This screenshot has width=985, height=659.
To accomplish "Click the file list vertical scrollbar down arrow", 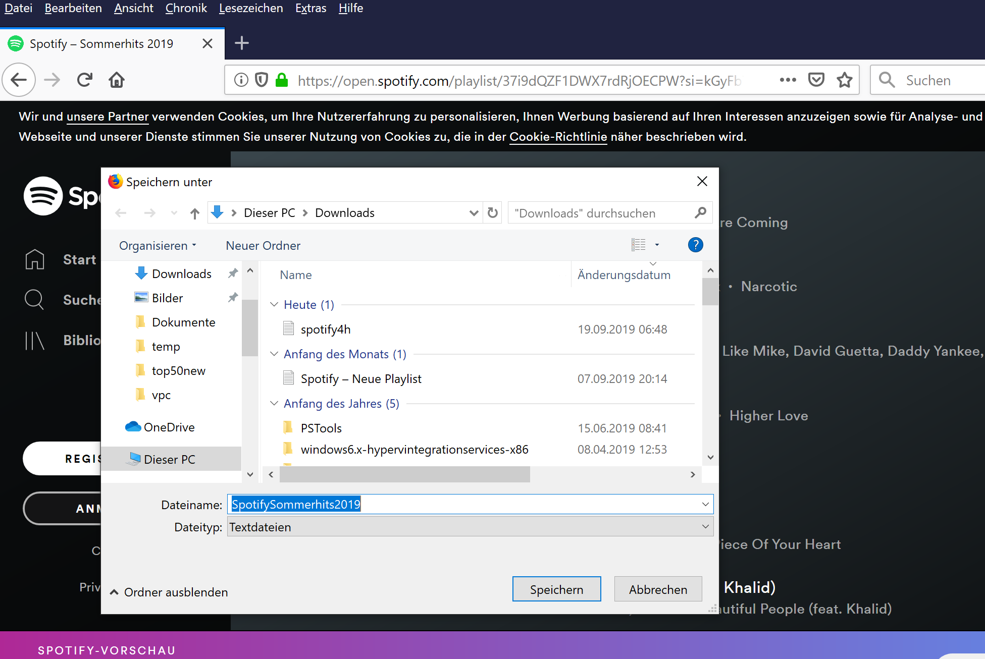I will pyautogui.click(x=710, y=457).
